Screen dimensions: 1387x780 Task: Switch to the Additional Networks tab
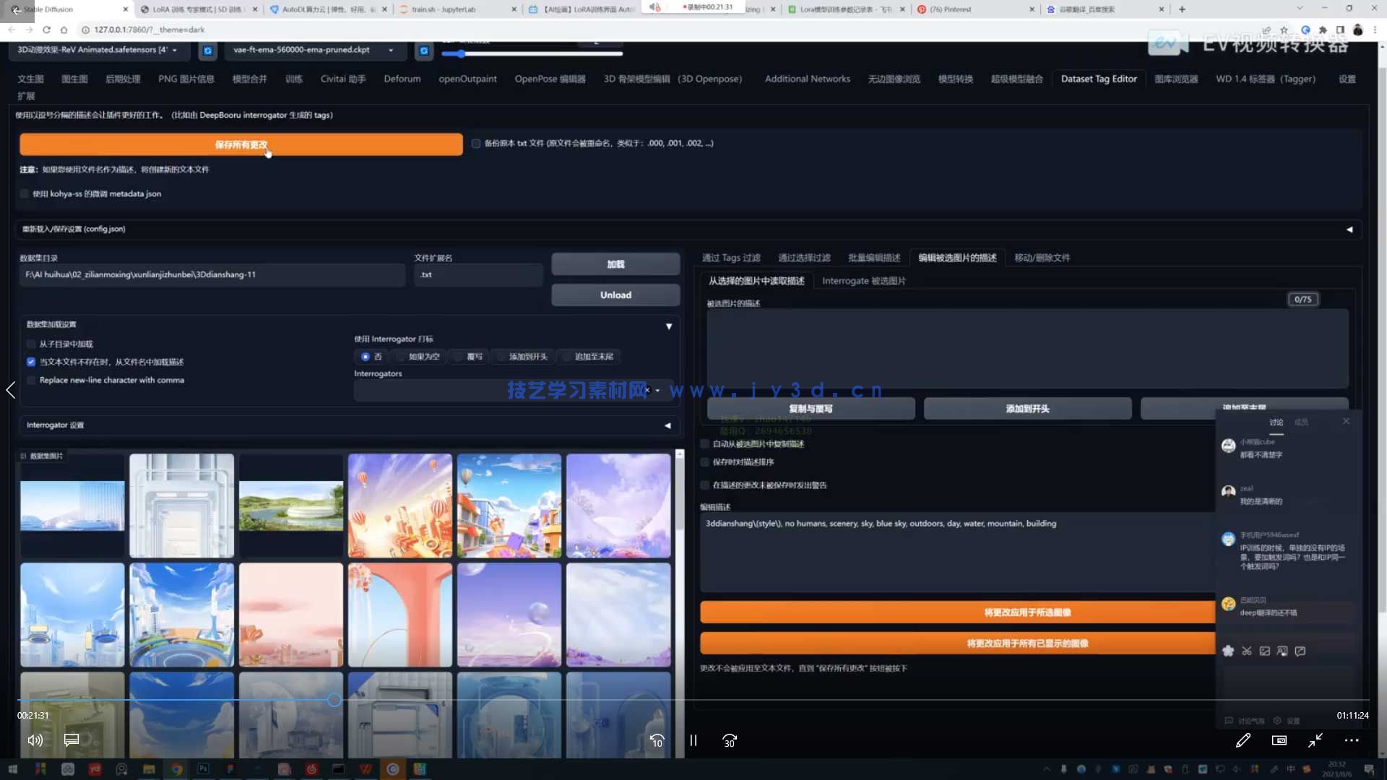pyautogui.click(x=807, y=79)
